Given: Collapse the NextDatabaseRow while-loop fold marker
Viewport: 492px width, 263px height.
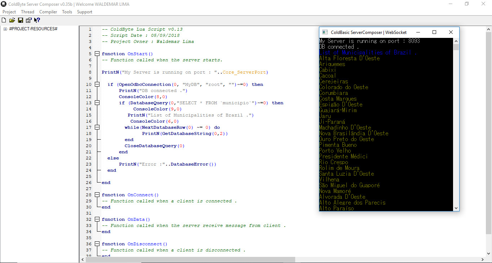Looking at the screenshot, I should point(97,127).
